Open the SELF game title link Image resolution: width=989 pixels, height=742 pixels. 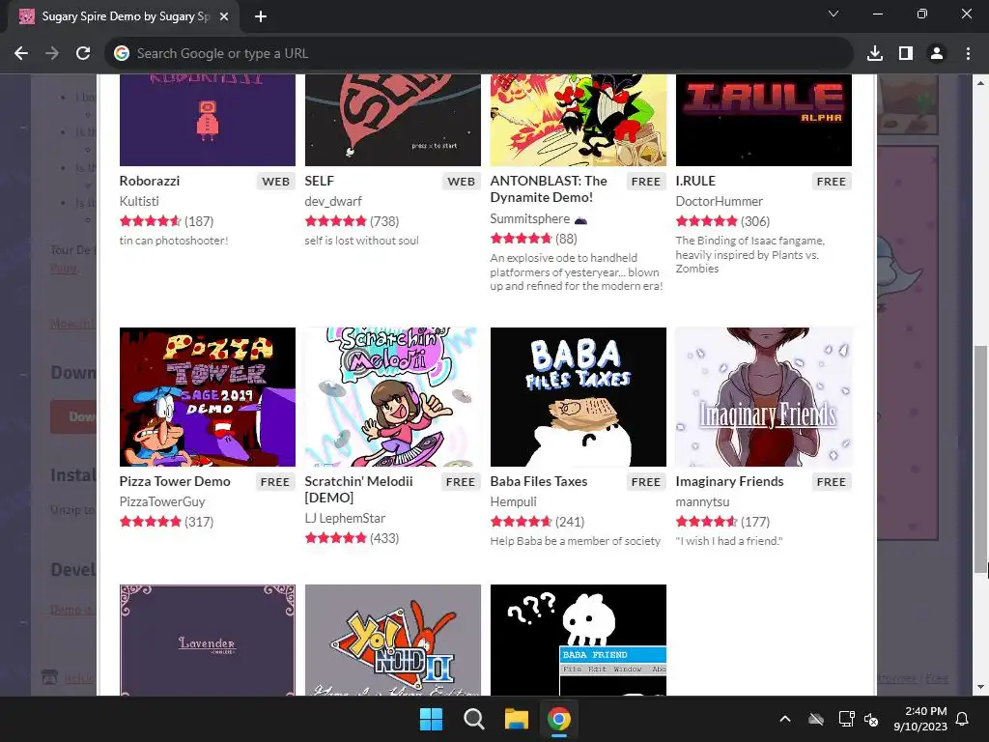pos(319,181)
